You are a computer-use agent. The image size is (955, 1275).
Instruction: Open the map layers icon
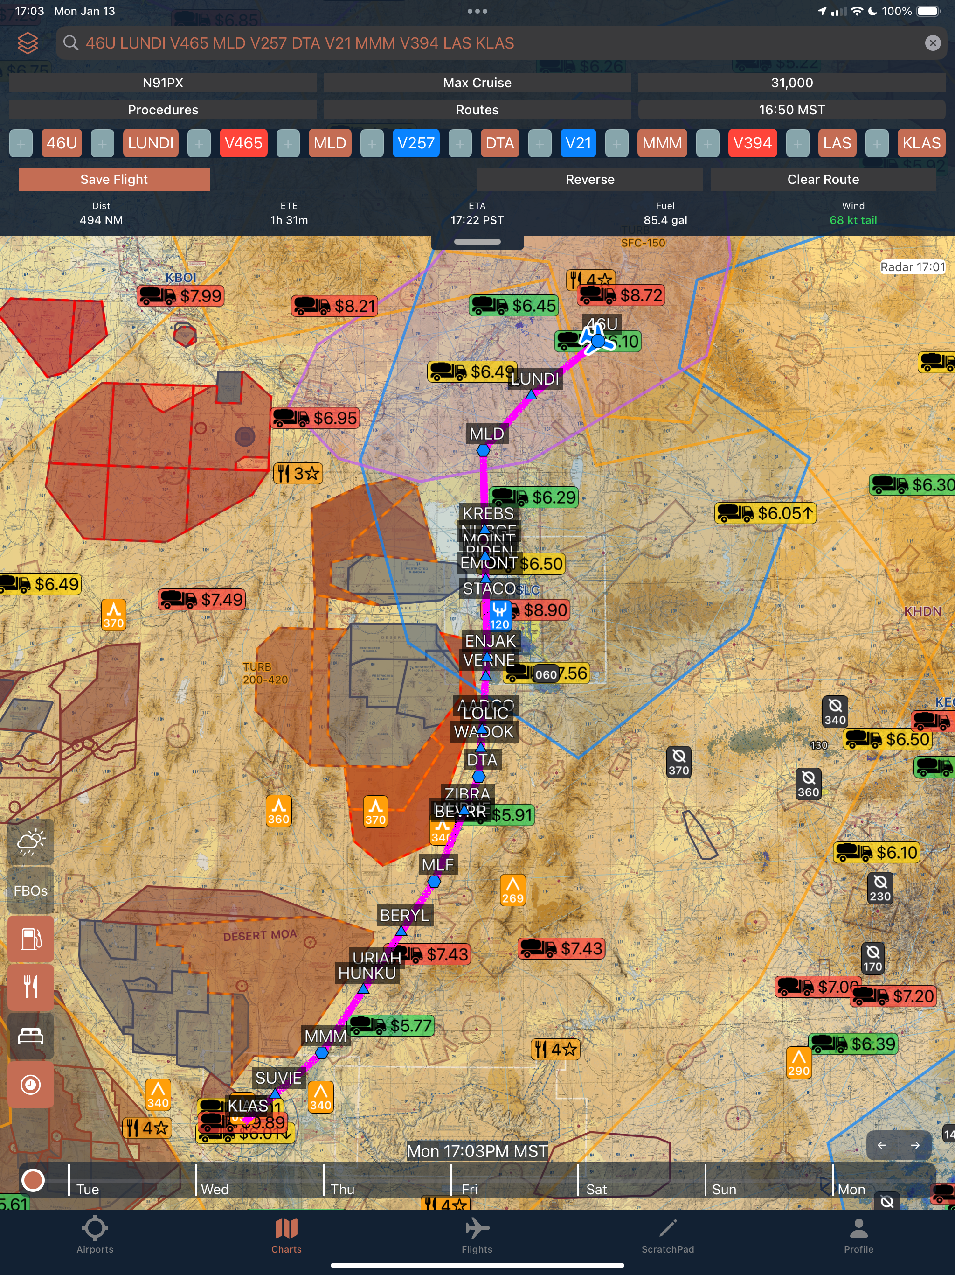pyautogui.click(x=27, y=43)
